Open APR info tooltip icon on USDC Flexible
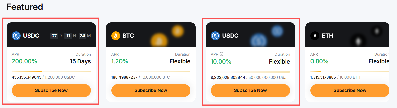 (x=222, y=54)
